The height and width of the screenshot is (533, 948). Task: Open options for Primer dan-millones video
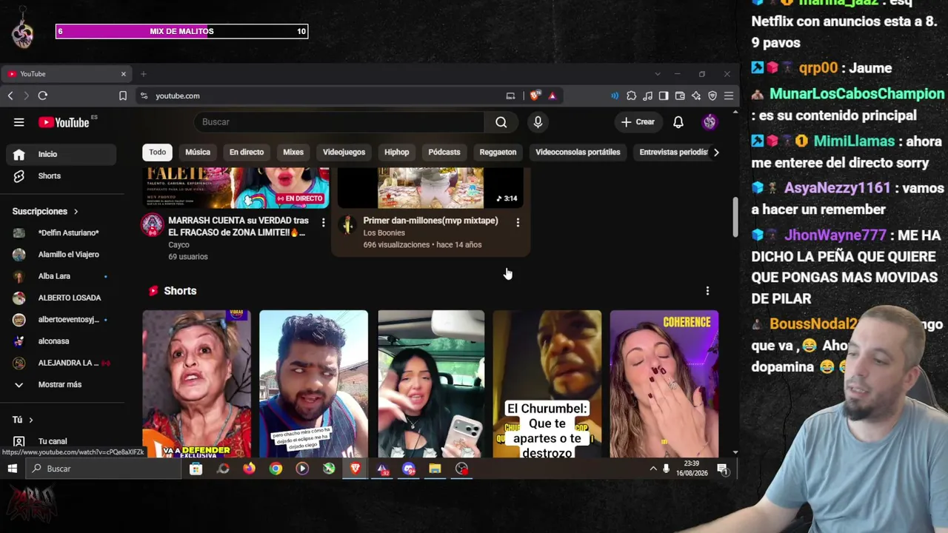518,222
